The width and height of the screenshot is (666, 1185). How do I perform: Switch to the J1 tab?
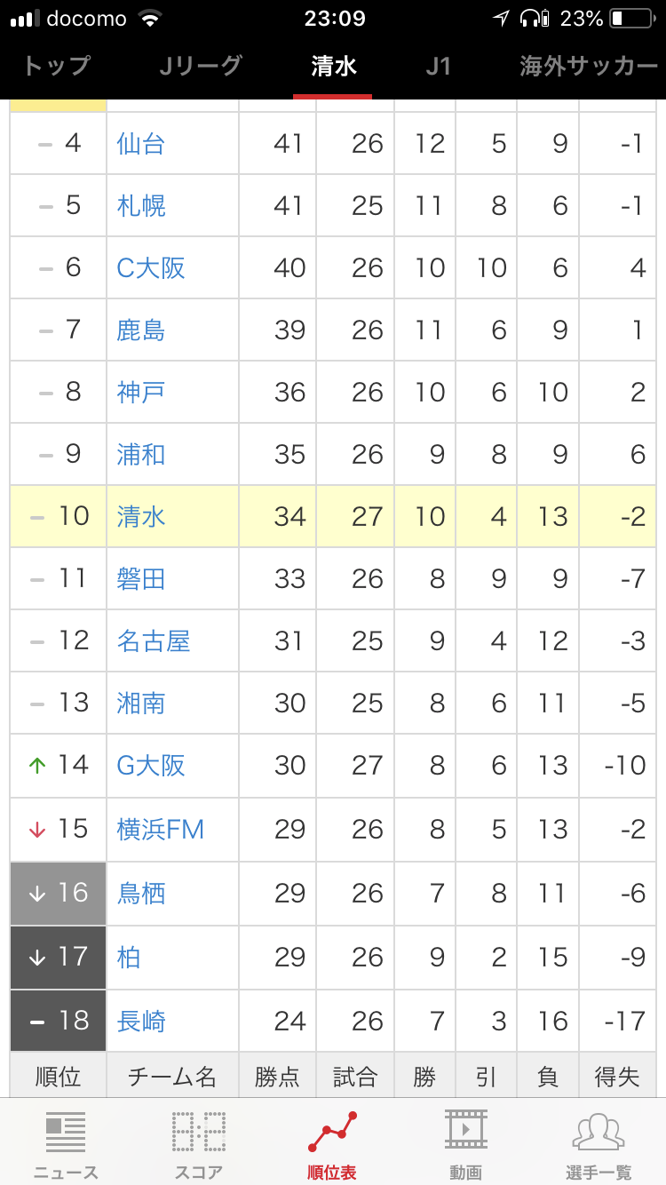(x=438, y=66)
